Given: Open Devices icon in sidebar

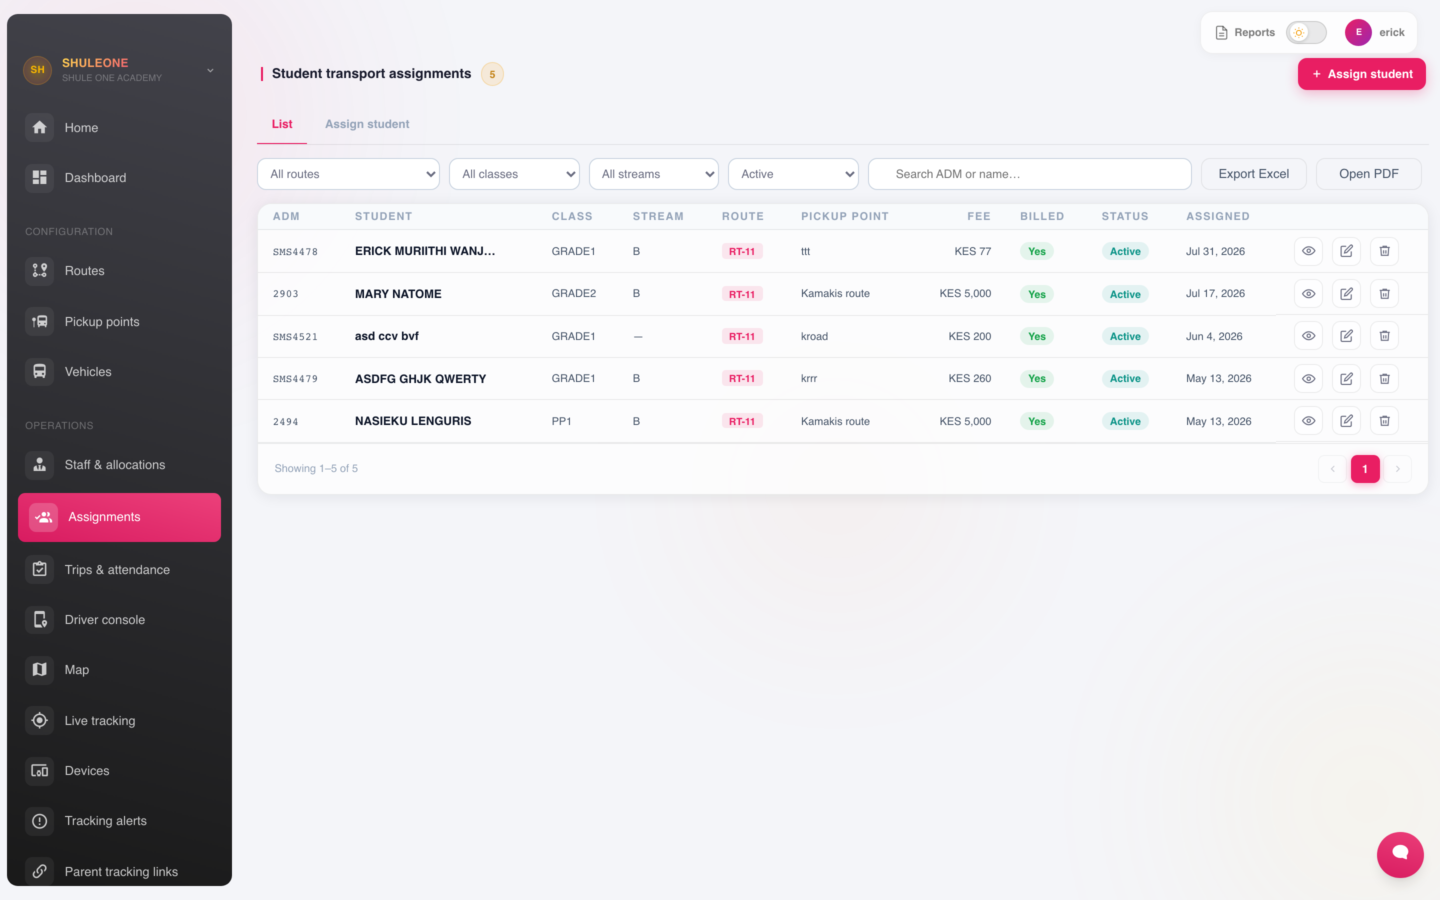Looking at the screenshot, I should [39, 771].
